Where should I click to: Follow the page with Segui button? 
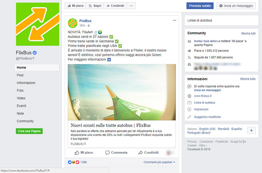coord(95,6)
